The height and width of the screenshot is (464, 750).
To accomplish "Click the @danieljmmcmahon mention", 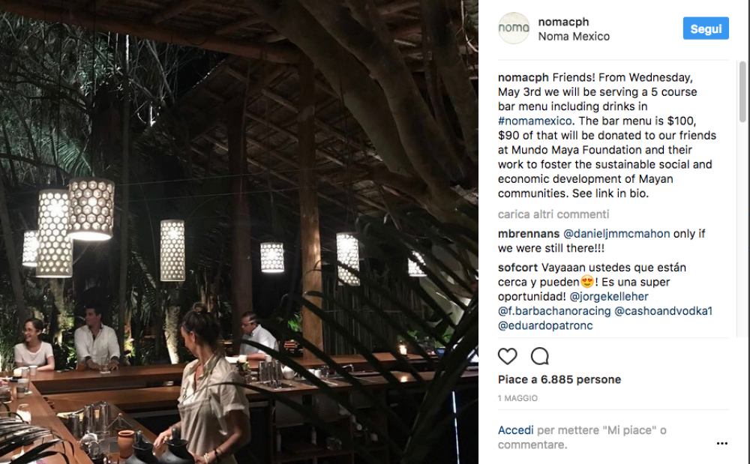I will [x=615, y=234].
